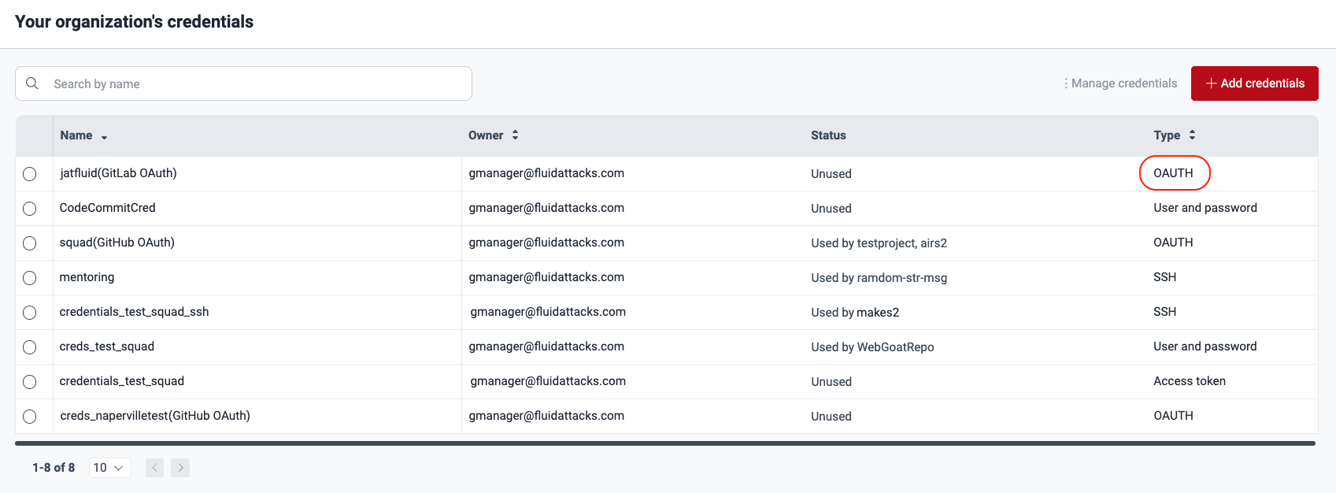Click the creds_napervilletest(GitHub OAuth) name cell

tap(155, 416)
